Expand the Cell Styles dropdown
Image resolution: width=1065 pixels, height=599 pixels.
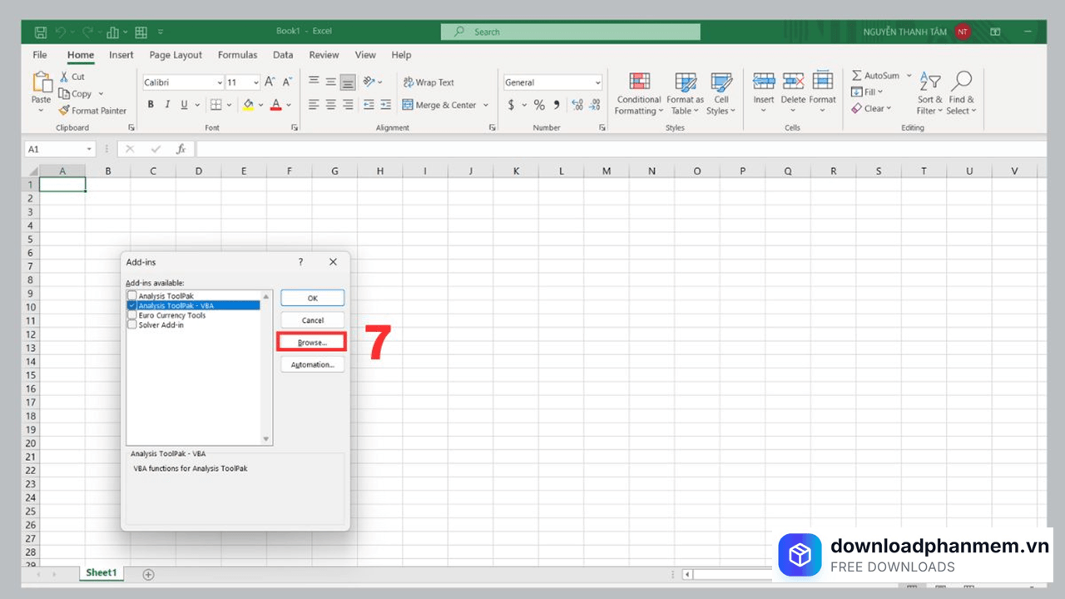tap(721, 93)
